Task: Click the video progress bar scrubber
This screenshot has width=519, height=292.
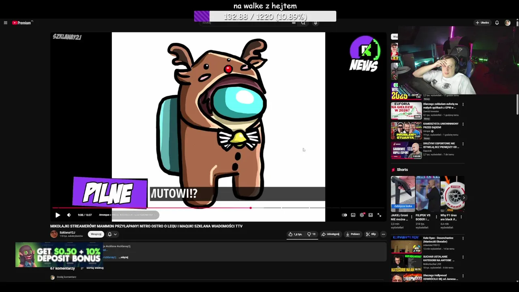Action: (250, 208)
